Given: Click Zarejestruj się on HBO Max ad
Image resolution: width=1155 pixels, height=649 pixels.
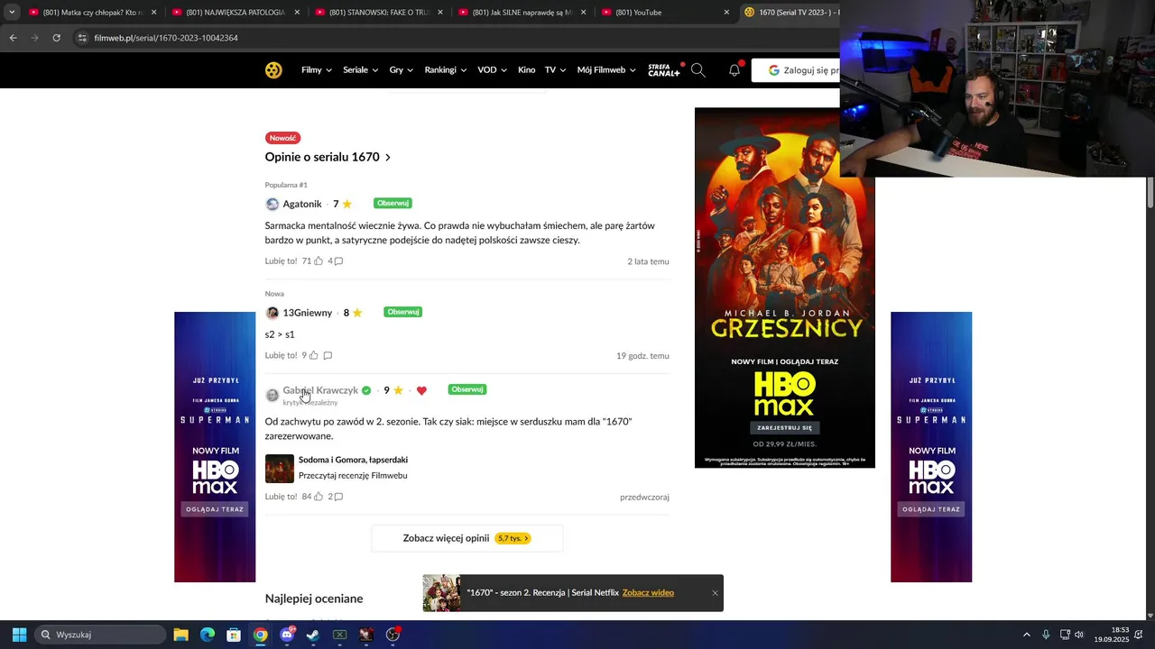Looking at the screenshot, I should point(784,428).
